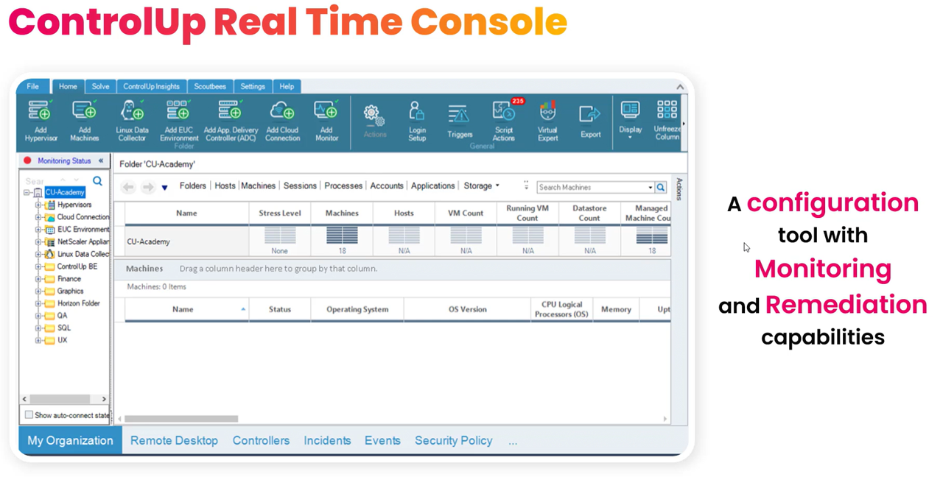Select the Graphics folder in tree

70,291
